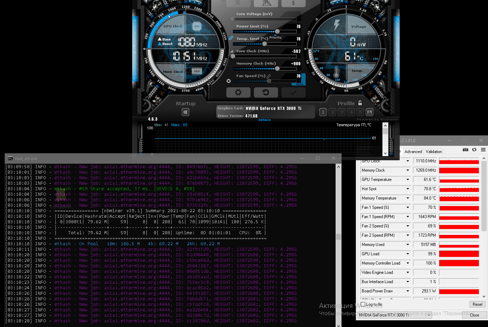Save profile using floppy disk icon
Image resolution: width=488 pixels, height=327 pixels.
(x=369, y=112)
